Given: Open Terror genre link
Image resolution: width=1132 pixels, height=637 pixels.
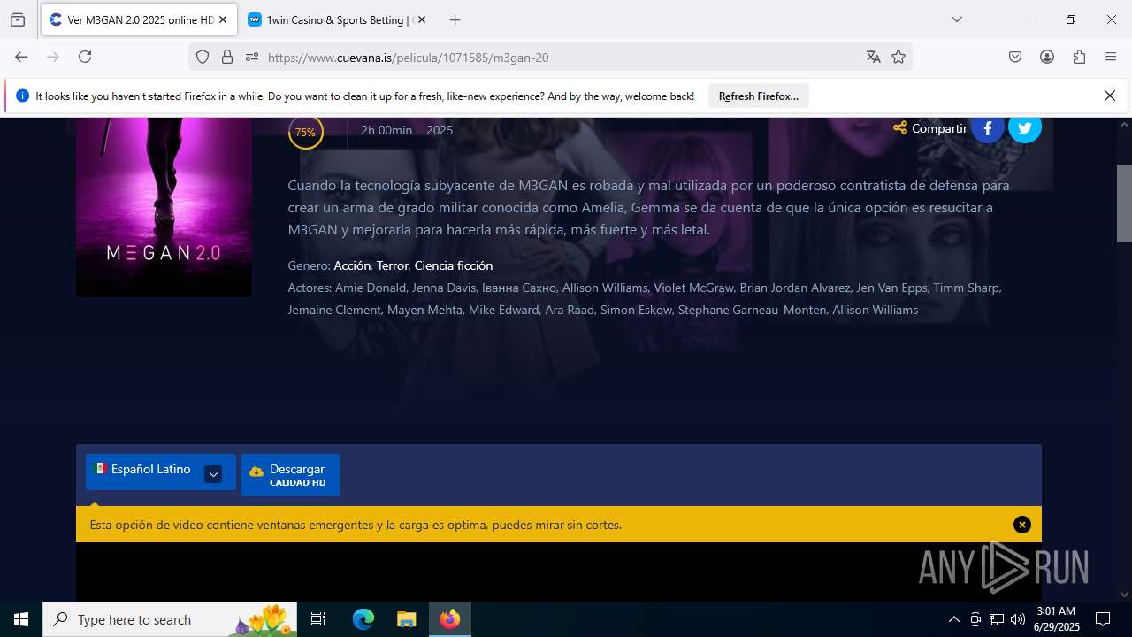Looking at the screenshot, I should 393,265.
